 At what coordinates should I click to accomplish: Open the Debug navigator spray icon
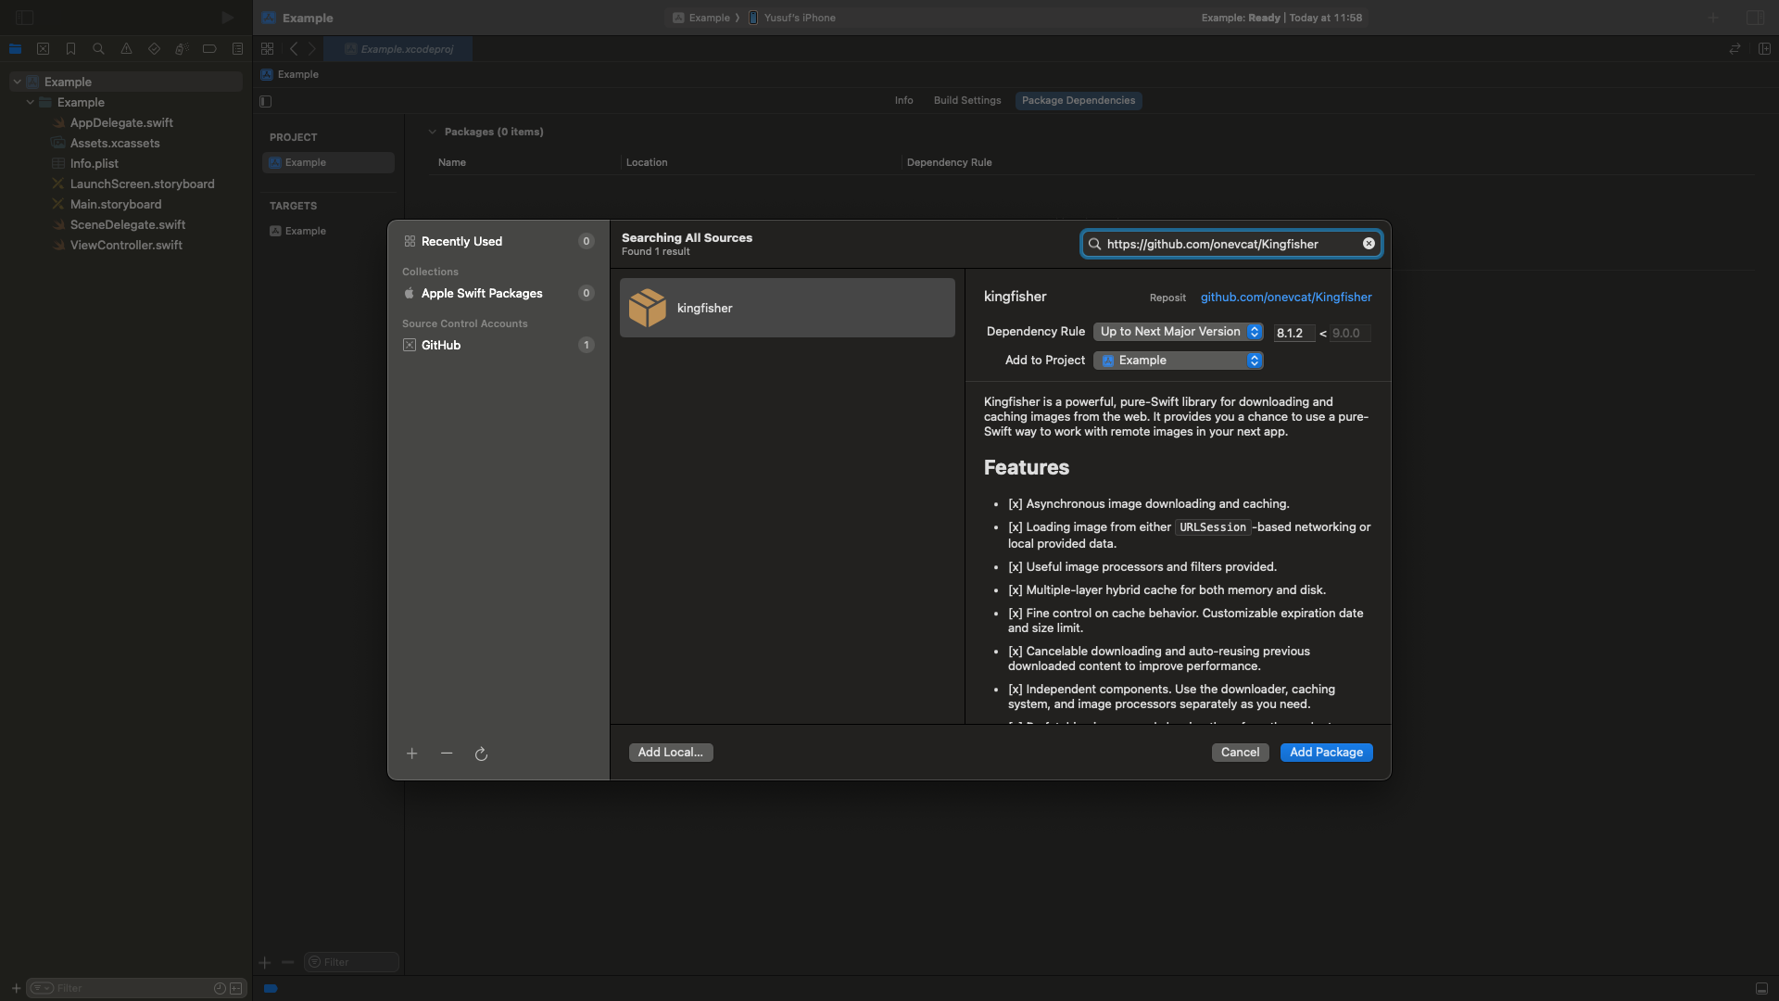click(x=182, y=49)
